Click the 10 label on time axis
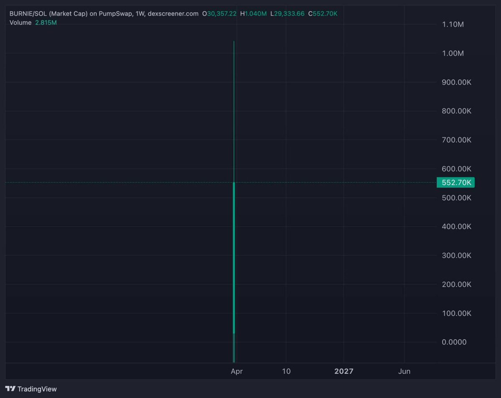This screenshot has height=398, width=501. (286, 371)
